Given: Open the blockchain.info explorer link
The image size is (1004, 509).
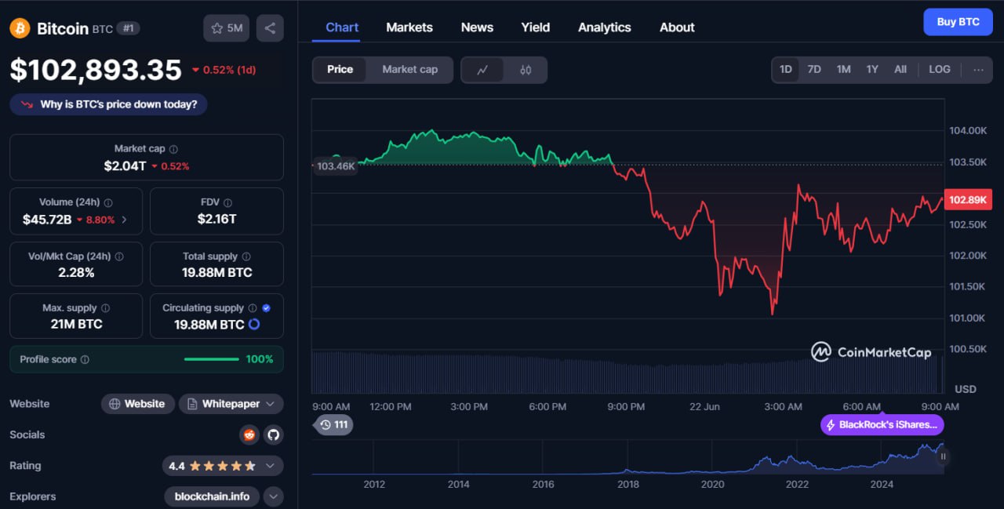Looking at the screenshot, I should tap(212, 496).
